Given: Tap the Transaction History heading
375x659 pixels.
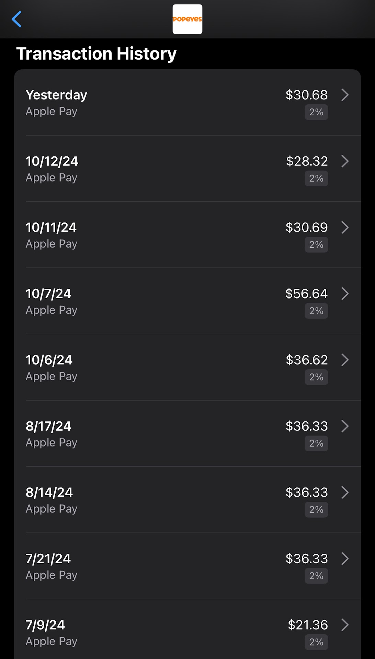Looking at the screenshot, I should (96, 54).
